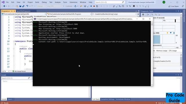Click the Live Share button

point(174,6)
